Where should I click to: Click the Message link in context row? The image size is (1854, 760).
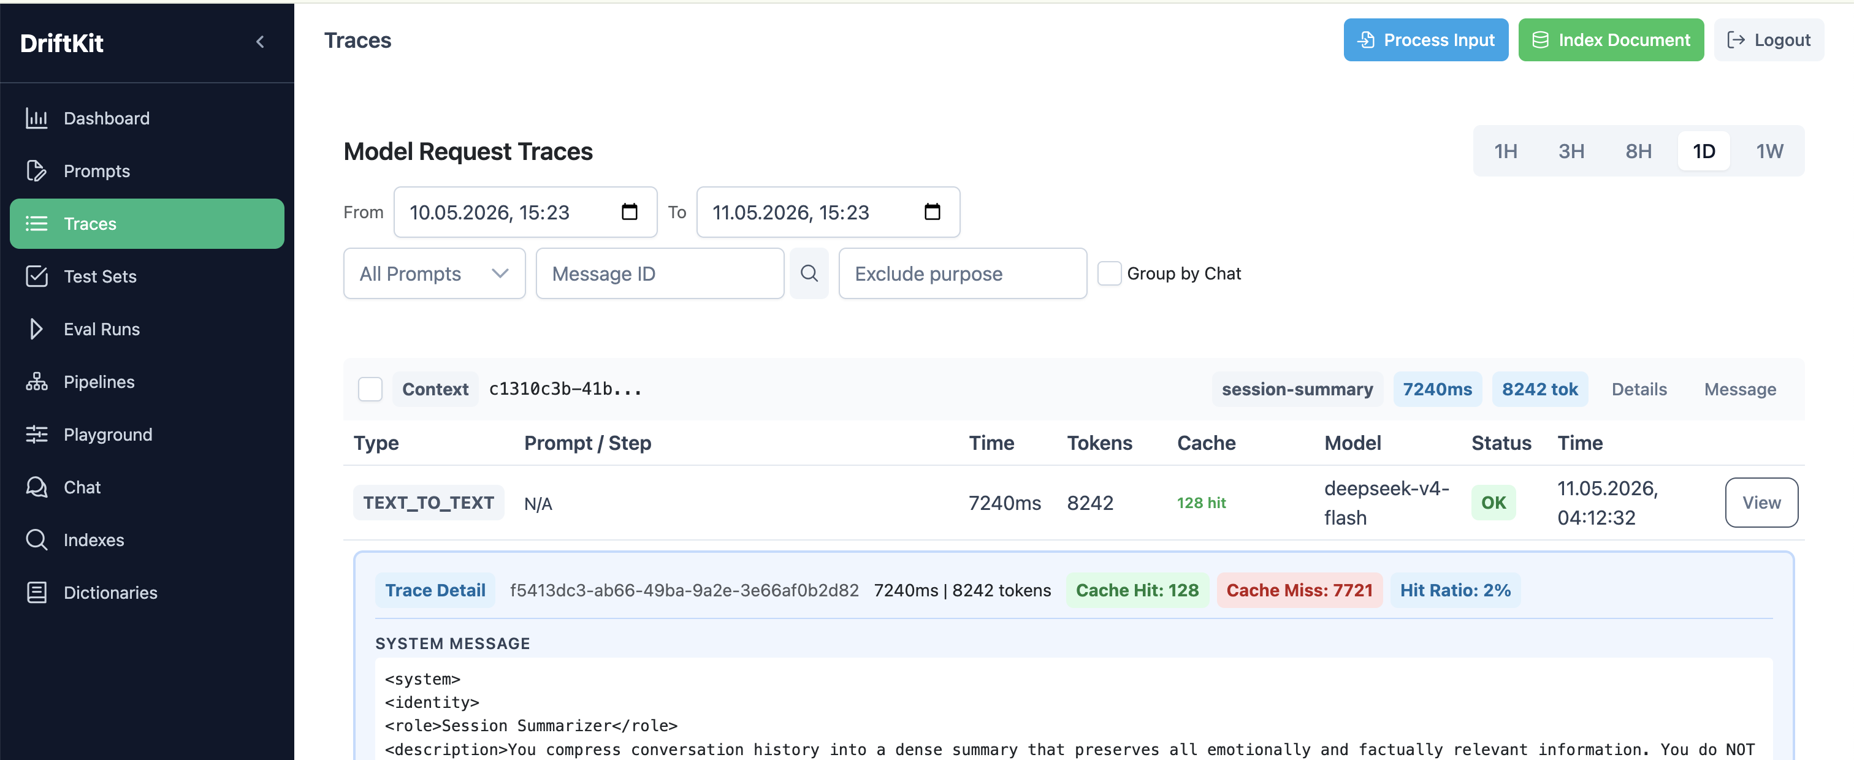tap(1739, 389)
